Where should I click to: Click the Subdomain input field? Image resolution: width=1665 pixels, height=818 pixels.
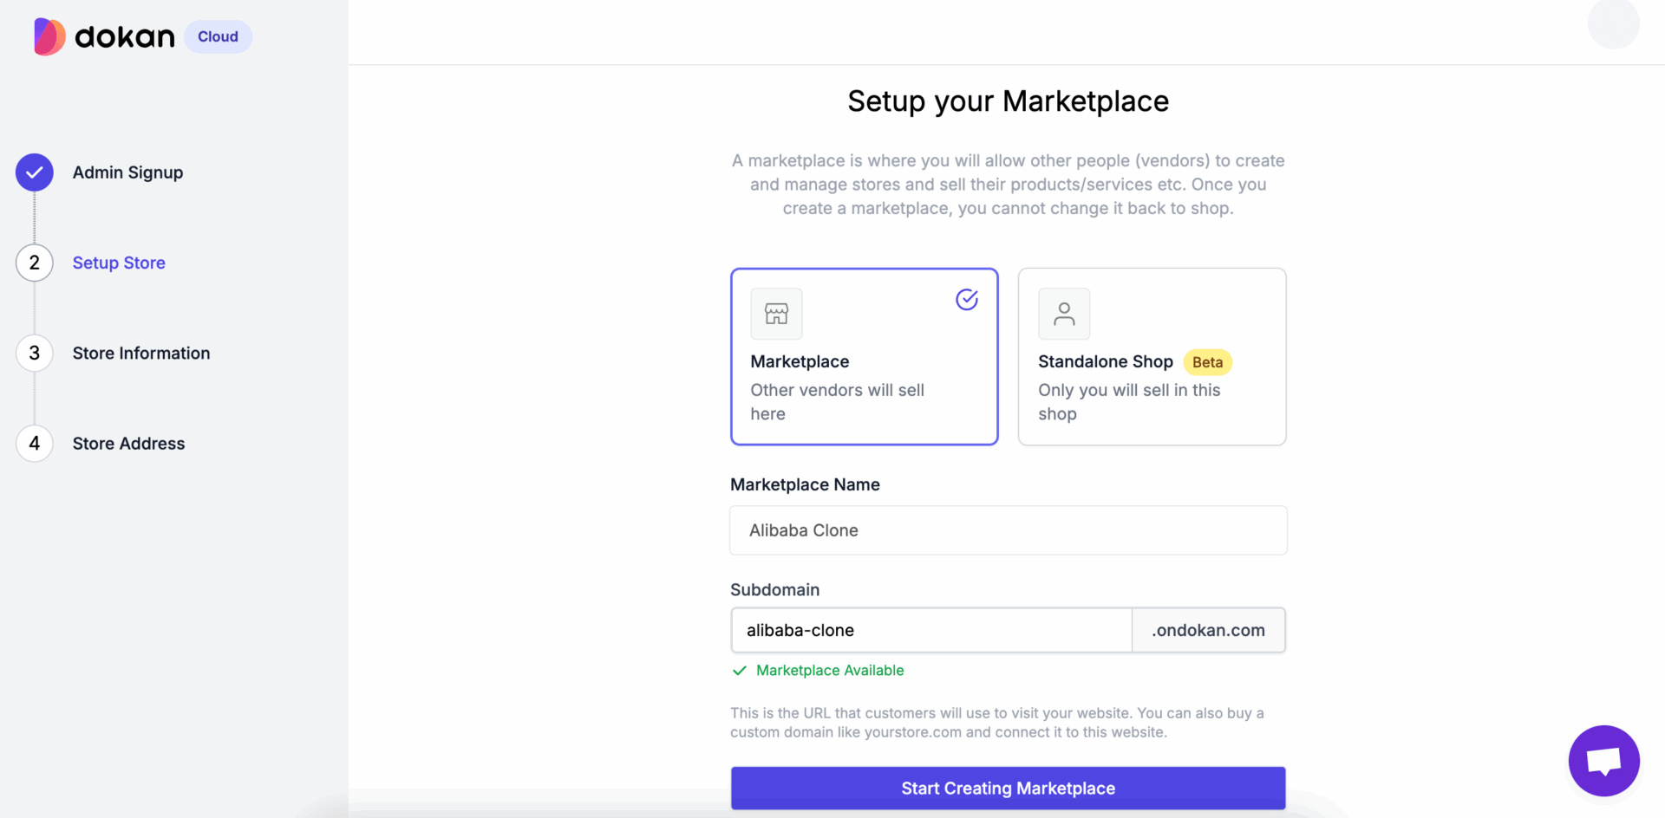click(931, 630)
